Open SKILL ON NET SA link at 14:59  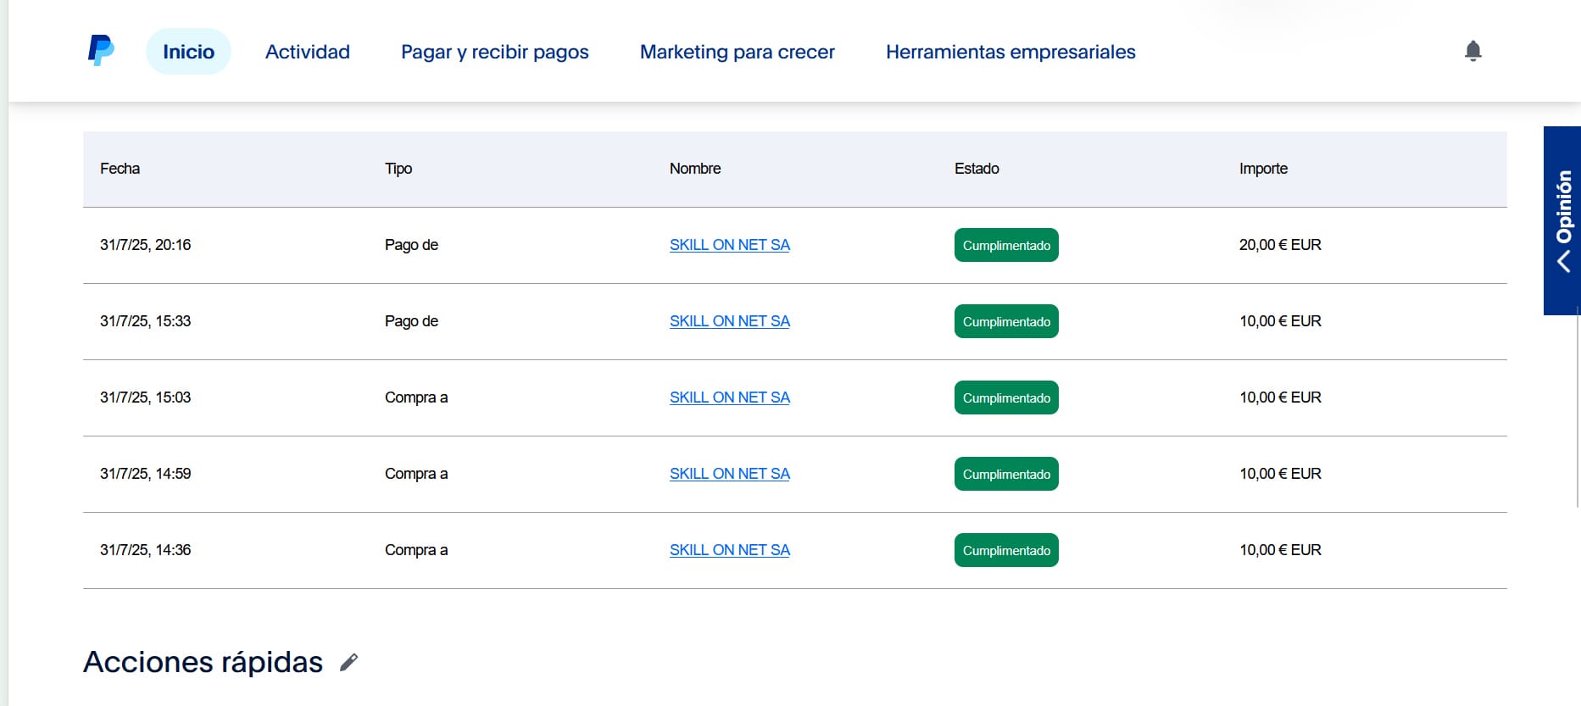click(729, 474)
